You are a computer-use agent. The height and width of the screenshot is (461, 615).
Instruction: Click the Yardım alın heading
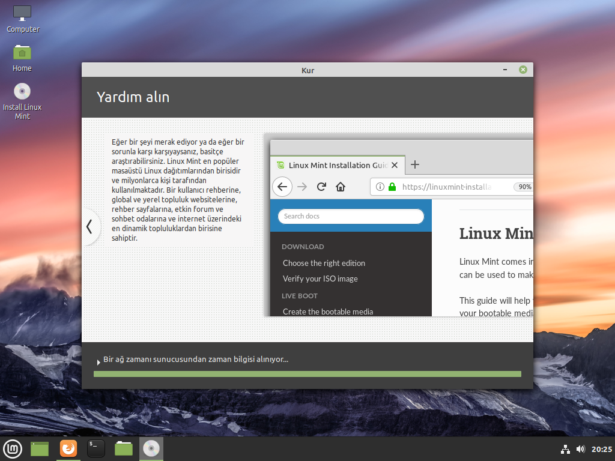pyautogui.click(x=133, y=97)
